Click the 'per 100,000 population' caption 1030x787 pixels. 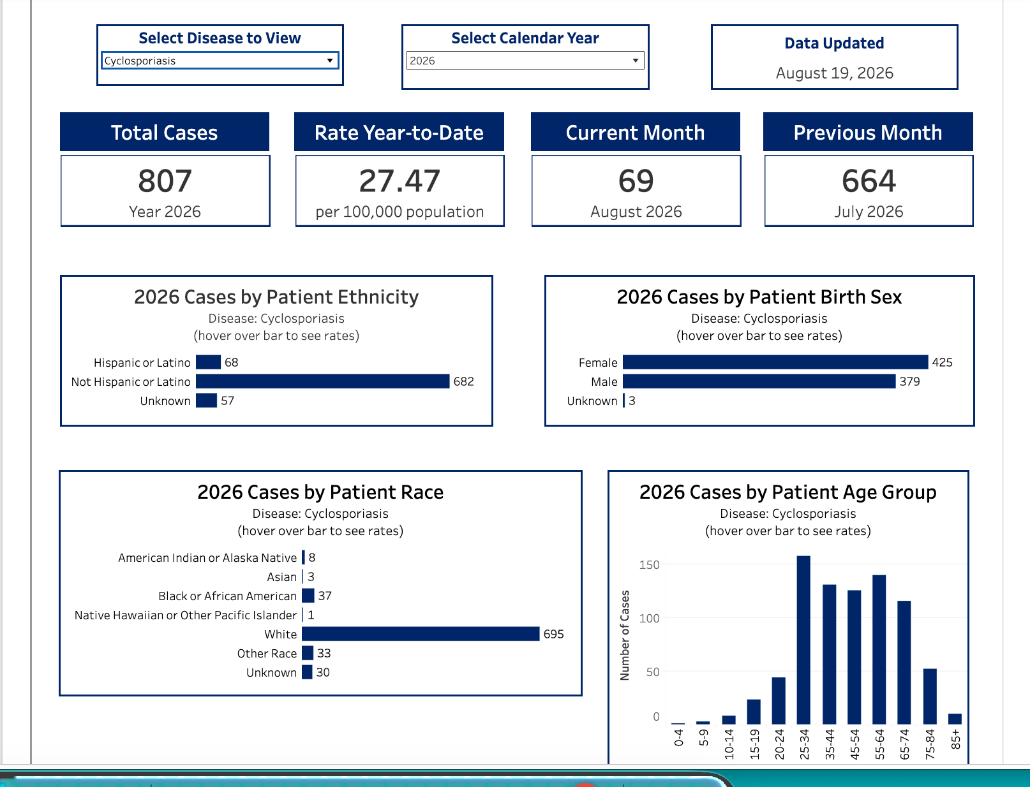(x=400, y=212)
